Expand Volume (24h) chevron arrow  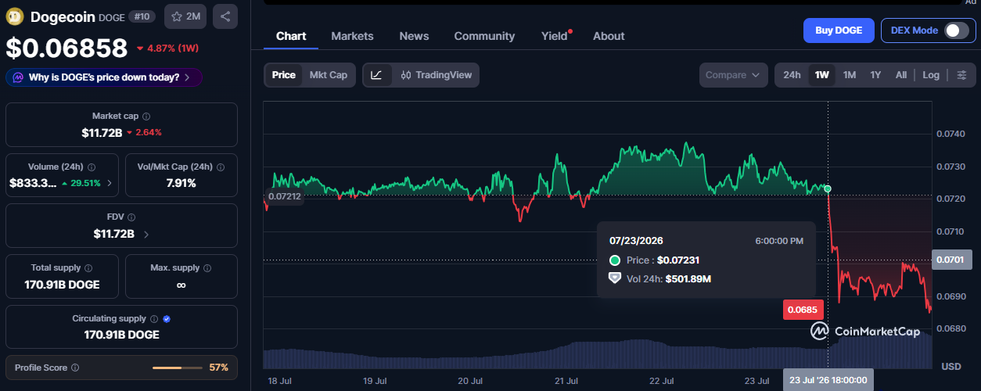click(x=109, y=183)
